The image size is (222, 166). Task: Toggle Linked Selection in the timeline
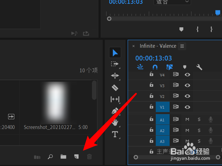170,67
